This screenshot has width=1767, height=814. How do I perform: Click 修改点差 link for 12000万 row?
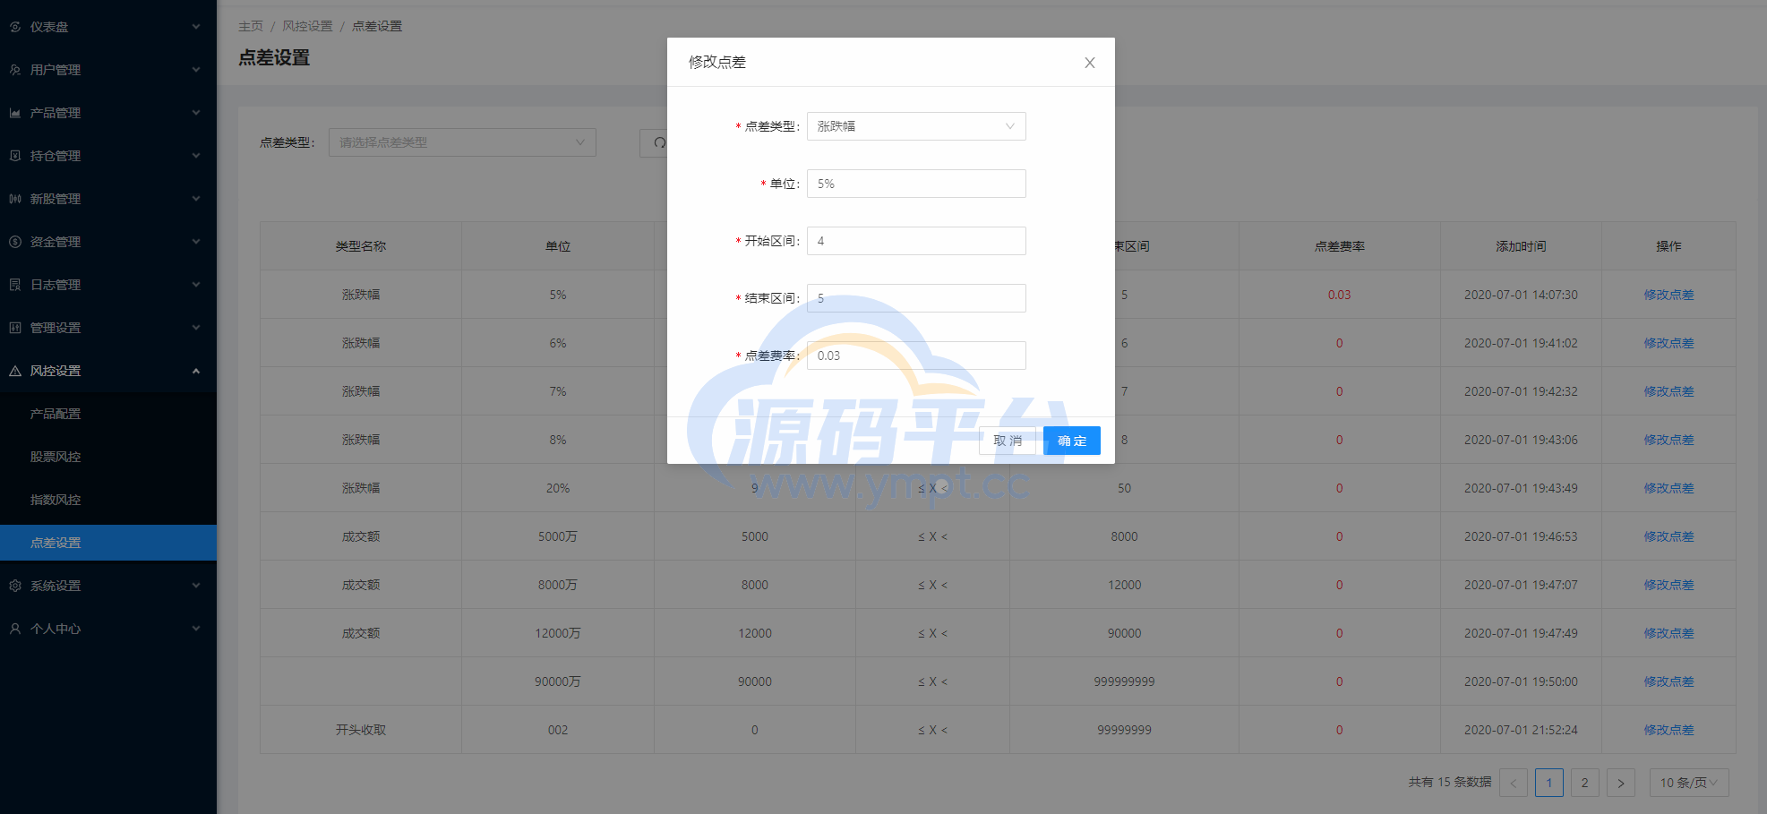pos(1668,633)
